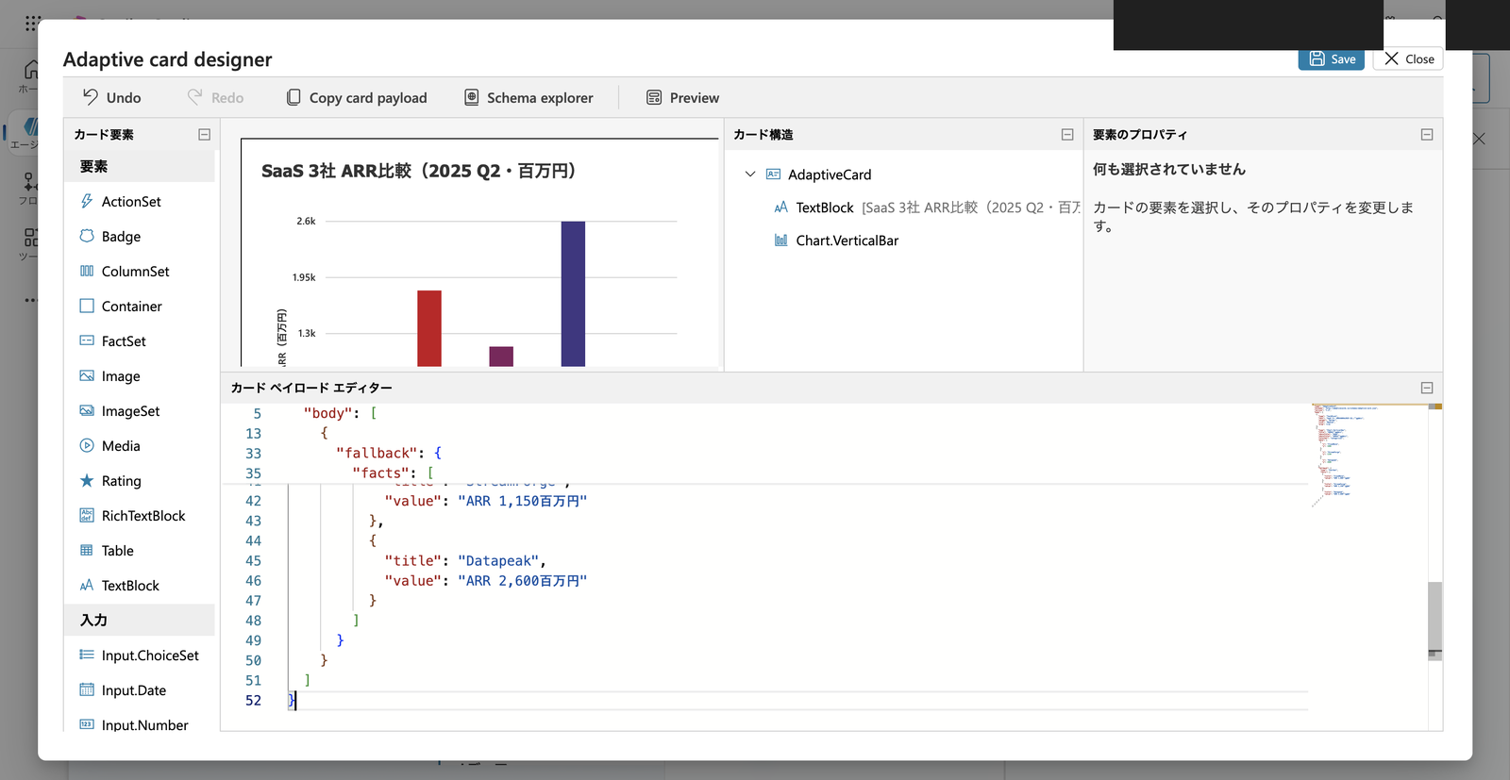Pick the Badge element icon
Image resolution: width=1510 pixels, height=780 pixels.
(87, 236)
